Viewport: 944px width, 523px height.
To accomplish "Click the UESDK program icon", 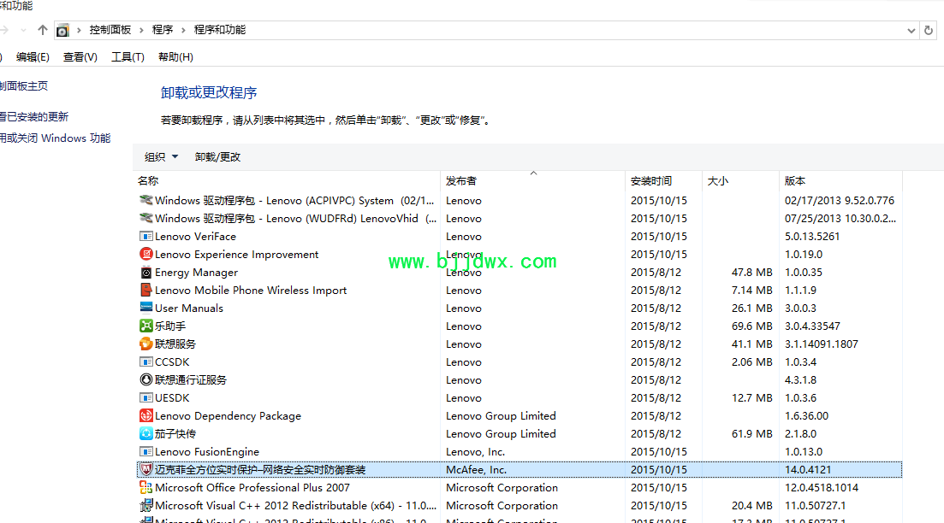I will 145,398.
